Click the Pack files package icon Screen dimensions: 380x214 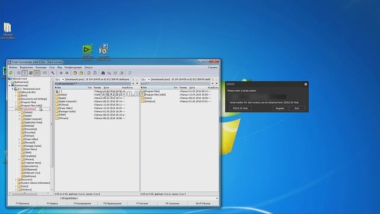[75, 73]
